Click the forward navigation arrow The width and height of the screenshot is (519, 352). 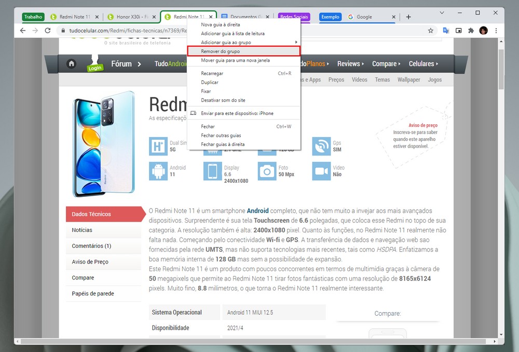click(x=35, y=31)
